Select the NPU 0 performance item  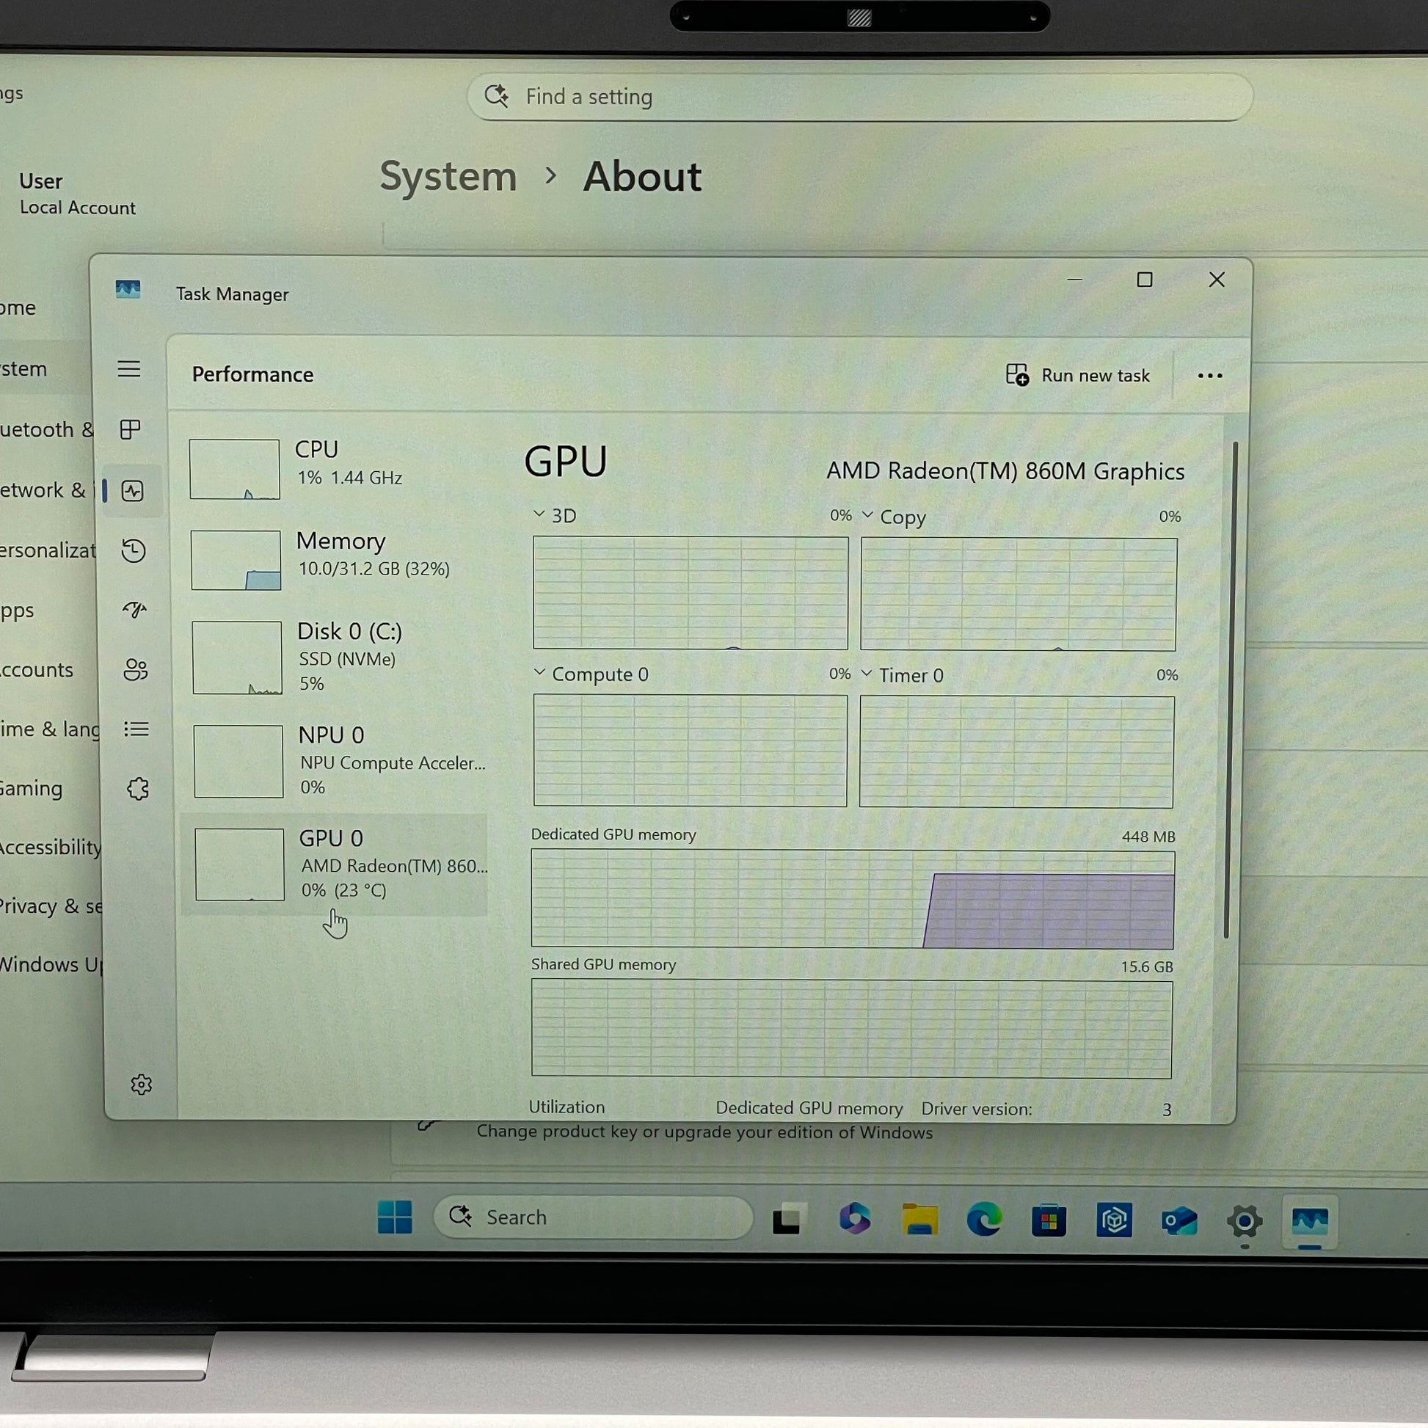[339, 760]
